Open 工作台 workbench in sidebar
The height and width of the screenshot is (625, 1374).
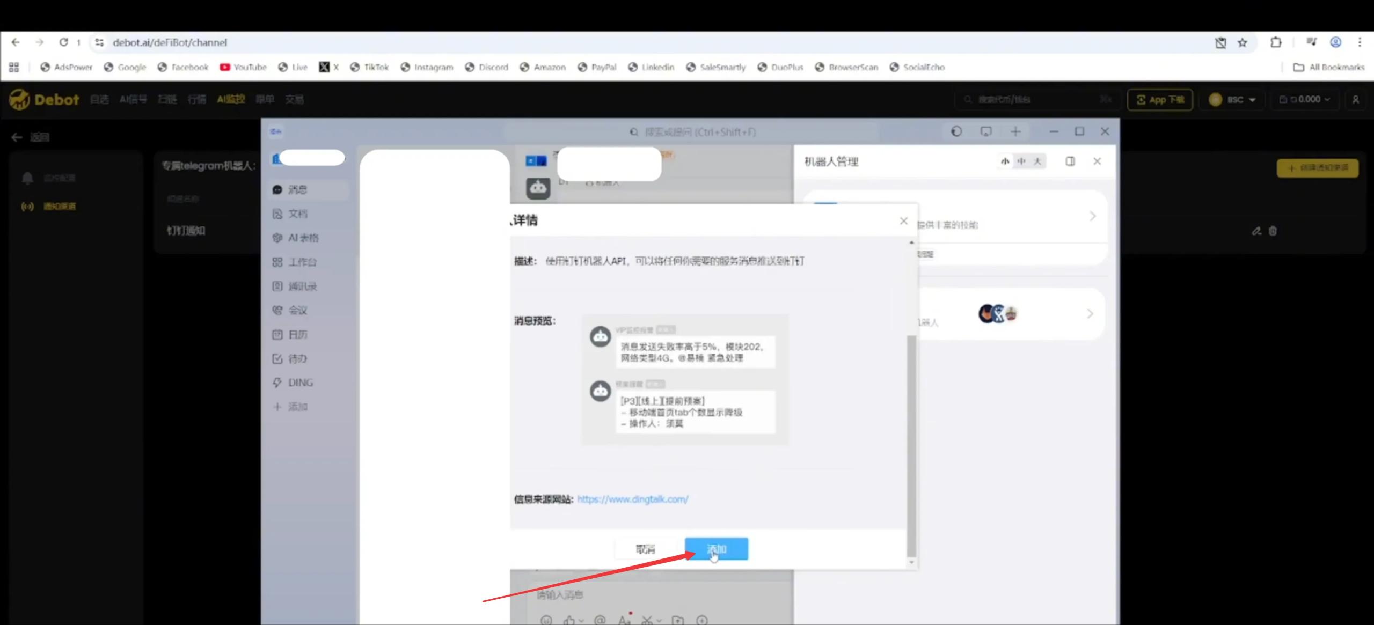tap(302, 262)
